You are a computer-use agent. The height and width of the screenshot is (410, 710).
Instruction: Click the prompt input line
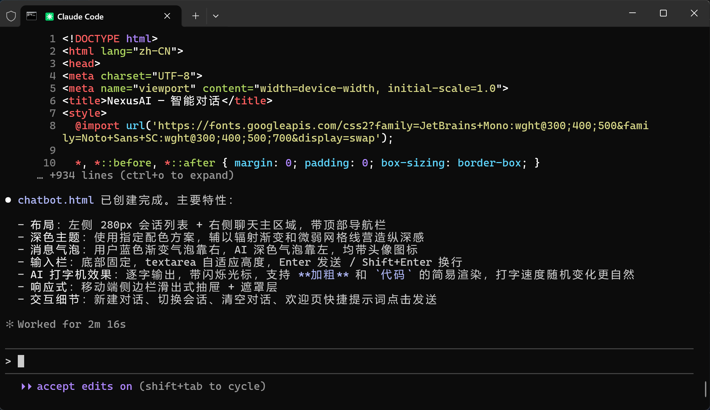349,361
